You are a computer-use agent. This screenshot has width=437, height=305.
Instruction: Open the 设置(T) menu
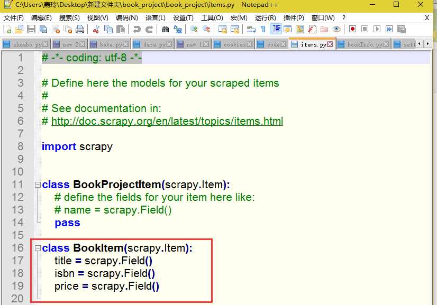pos(183,18)
